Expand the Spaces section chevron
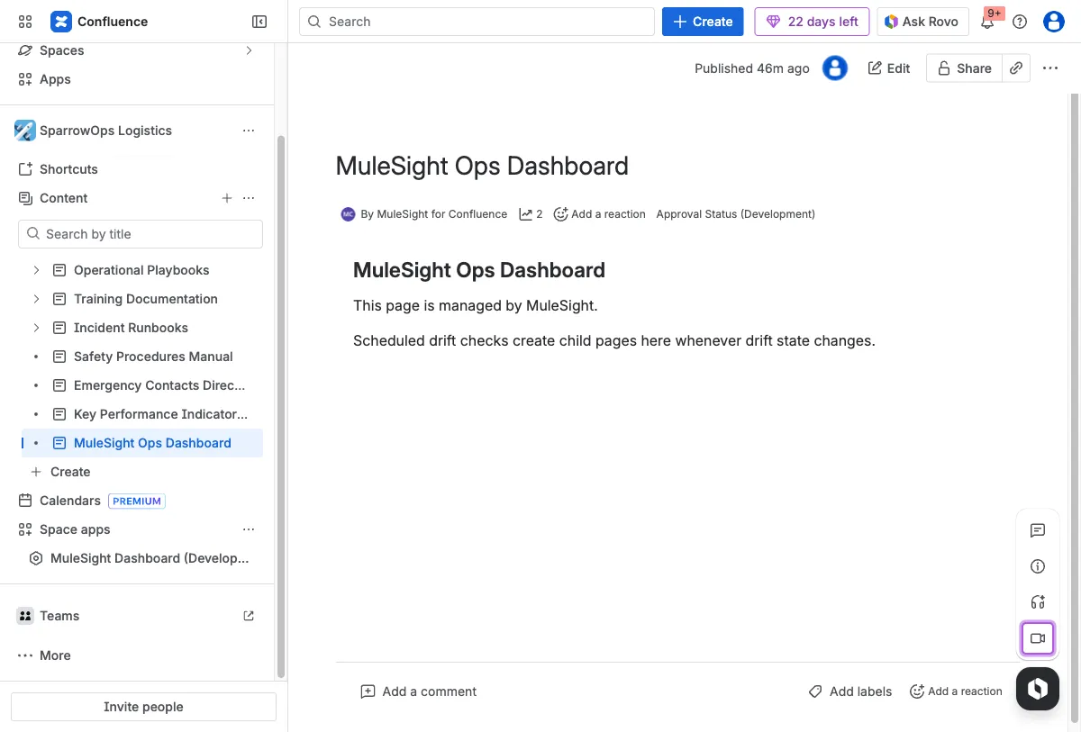The width and height of the screenshot is (1081, 732). [x=250, y=50]
